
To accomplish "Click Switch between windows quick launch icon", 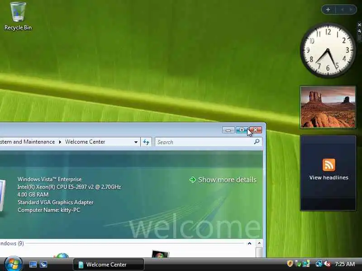I will [x=43, y=264].
